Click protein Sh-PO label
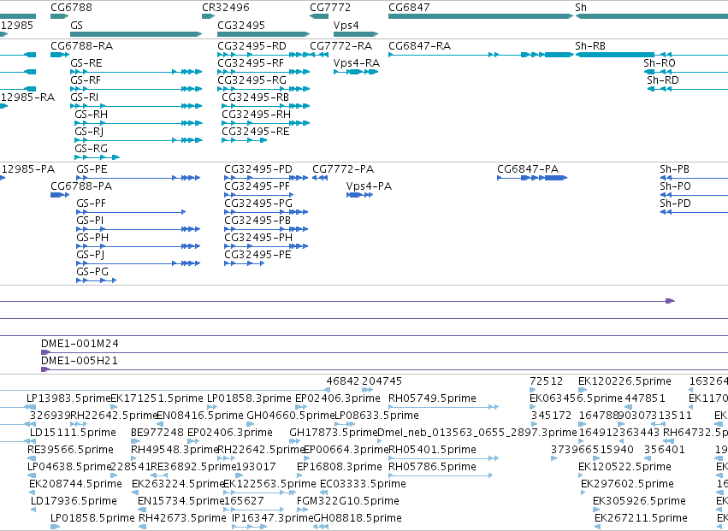The width and height of the screenshot is (728, 531). pos(675,186)
